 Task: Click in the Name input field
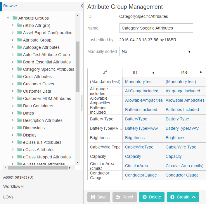tap(156, 28)
